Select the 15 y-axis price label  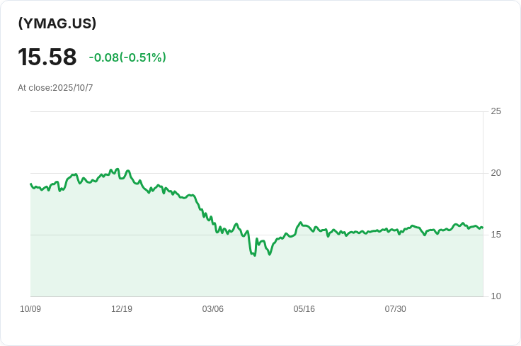[496, 235]
